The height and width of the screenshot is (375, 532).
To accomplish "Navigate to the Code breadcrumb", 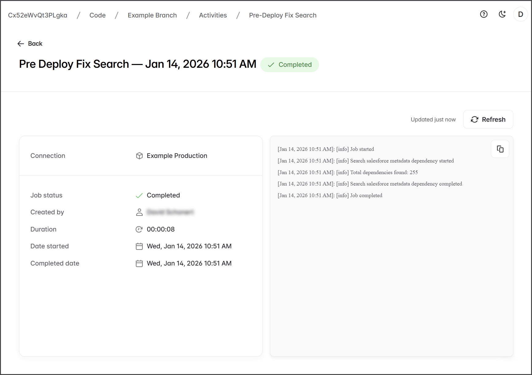I will click(97, 15).
